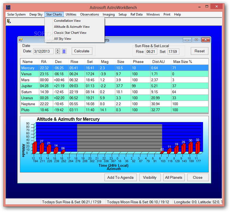Viewport: 230px width, 212px height.
Task: Select the Uranus row
Action: pos(114,98)
